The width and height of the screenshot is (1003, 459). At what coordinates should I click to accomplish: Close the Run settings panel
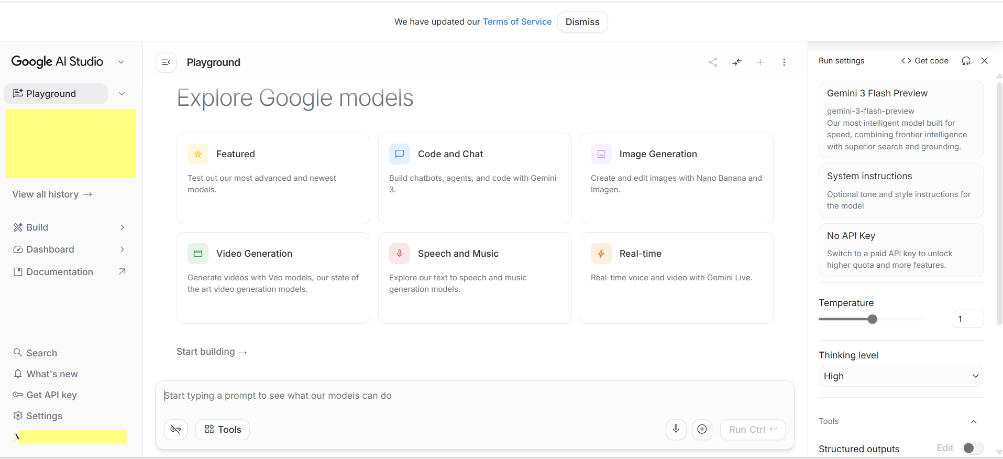pos(985,61)
